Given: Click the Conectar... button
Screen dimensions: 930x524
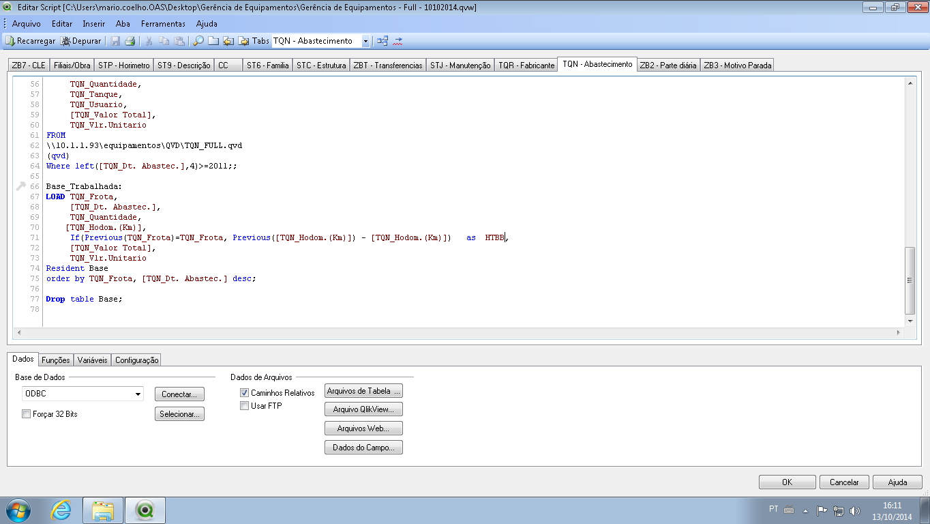Looking at the screenshot, I should coord(179,394).
